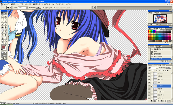This screenshot has width=173, height=105.
Task: Select the Notes tool
Action: coord(3,40)
